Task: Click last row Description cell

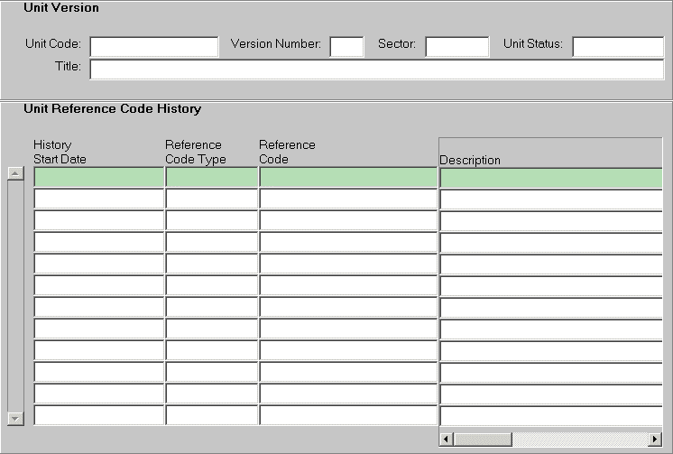Action: pyautogui.click(x=550, y=417)
